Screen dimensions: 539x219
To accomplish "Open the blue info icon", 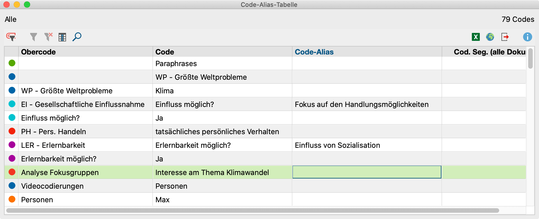I will (x=527, y=37).
